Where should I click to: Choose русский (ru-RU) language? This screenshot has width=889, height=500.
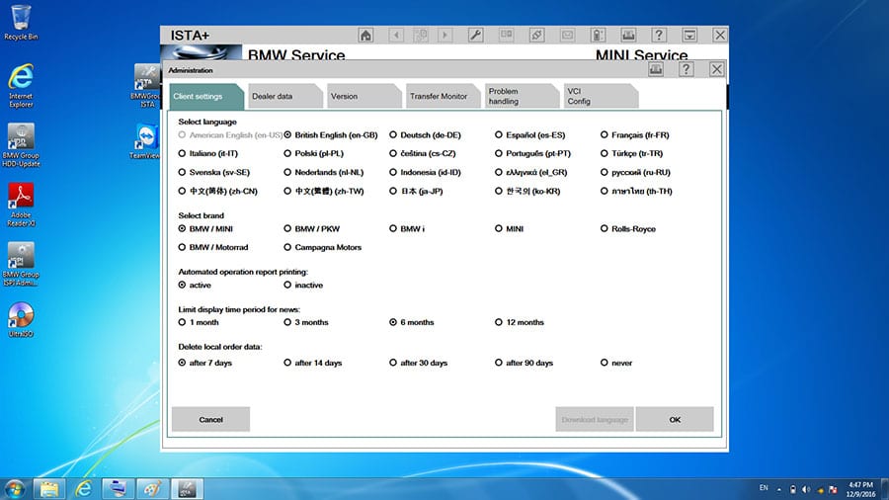point(635,172)
